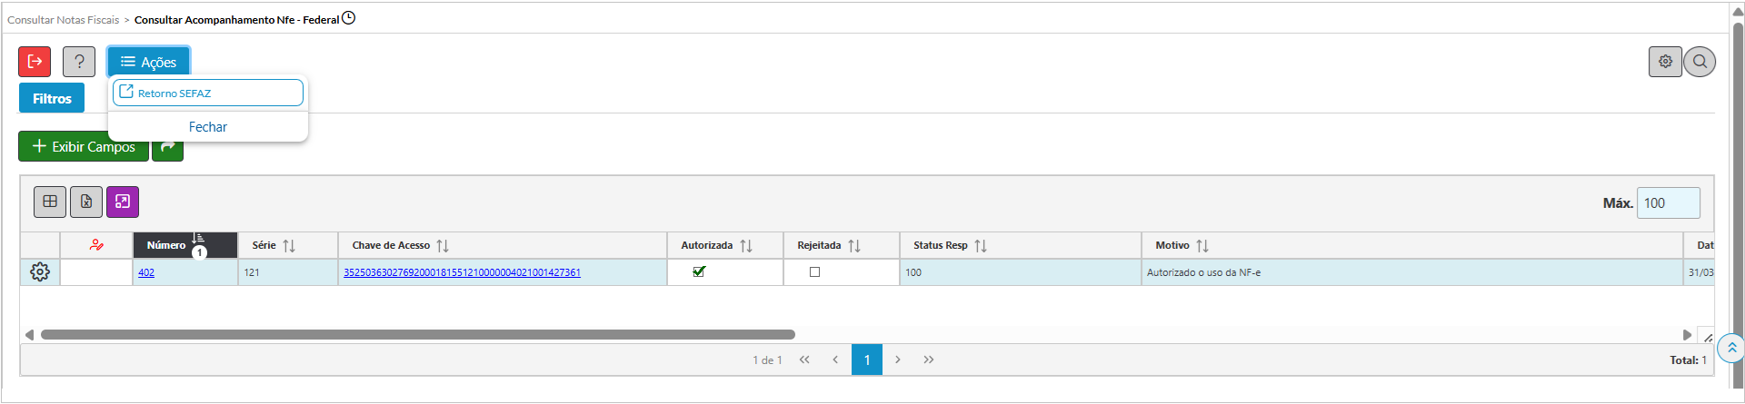Export table with the Excel file icon
The width and height of the screenshot is (1745, 404).
[x=86, y=202]
